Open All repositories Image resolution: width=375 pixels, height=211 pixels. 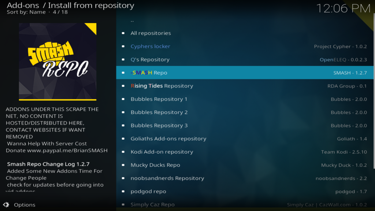click(x=245, y=33)
